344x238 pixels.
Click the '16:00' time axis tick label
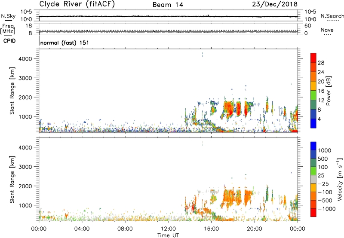pos(211,229)
